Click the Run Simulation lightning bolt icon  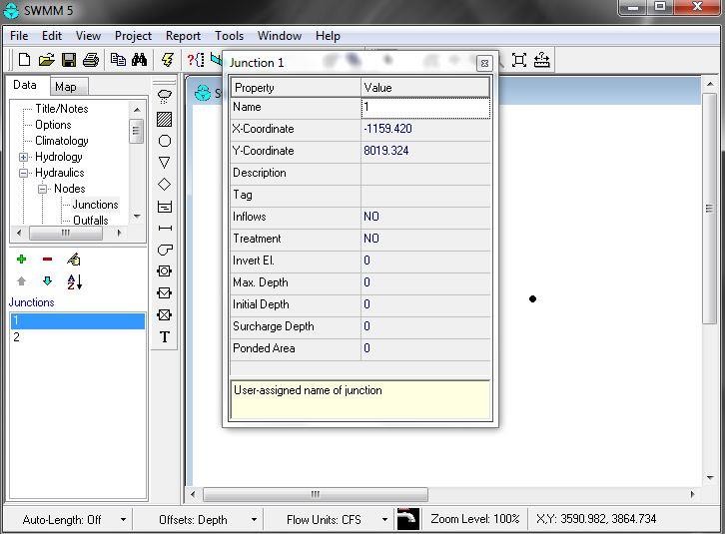pos(168,60)
